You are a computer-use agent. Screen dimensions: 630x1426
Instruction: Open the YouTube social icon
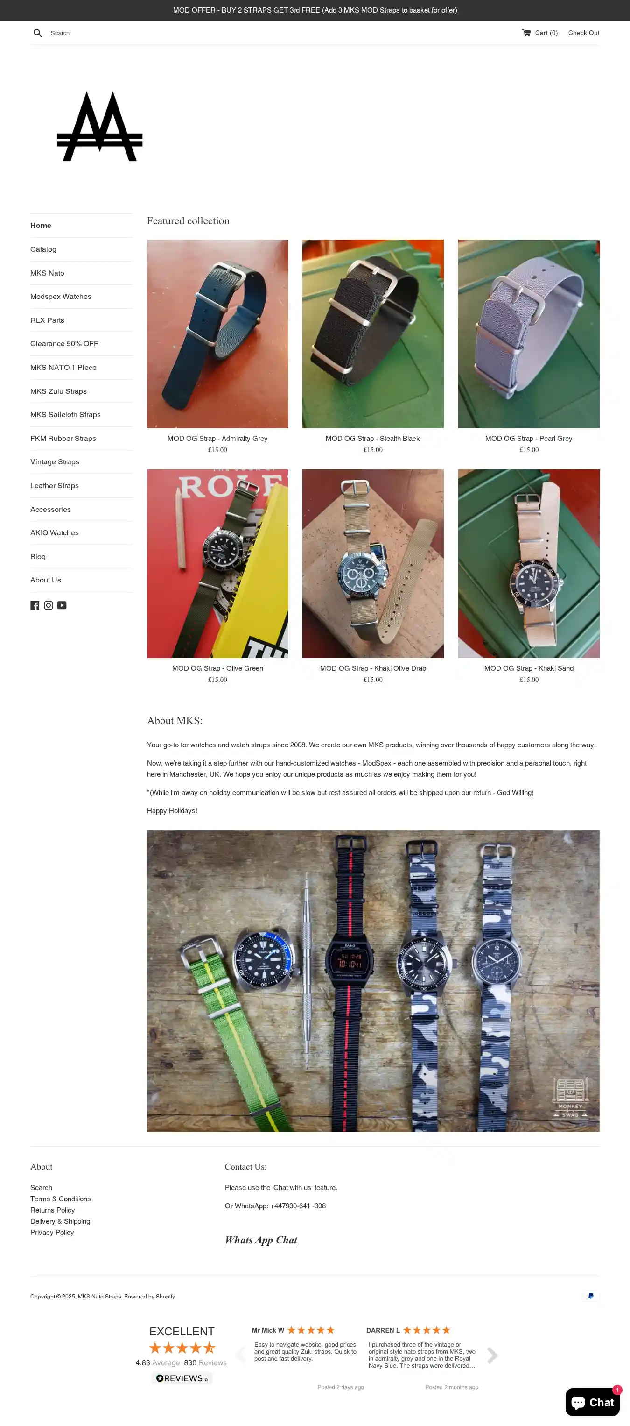tap(62, 605)
